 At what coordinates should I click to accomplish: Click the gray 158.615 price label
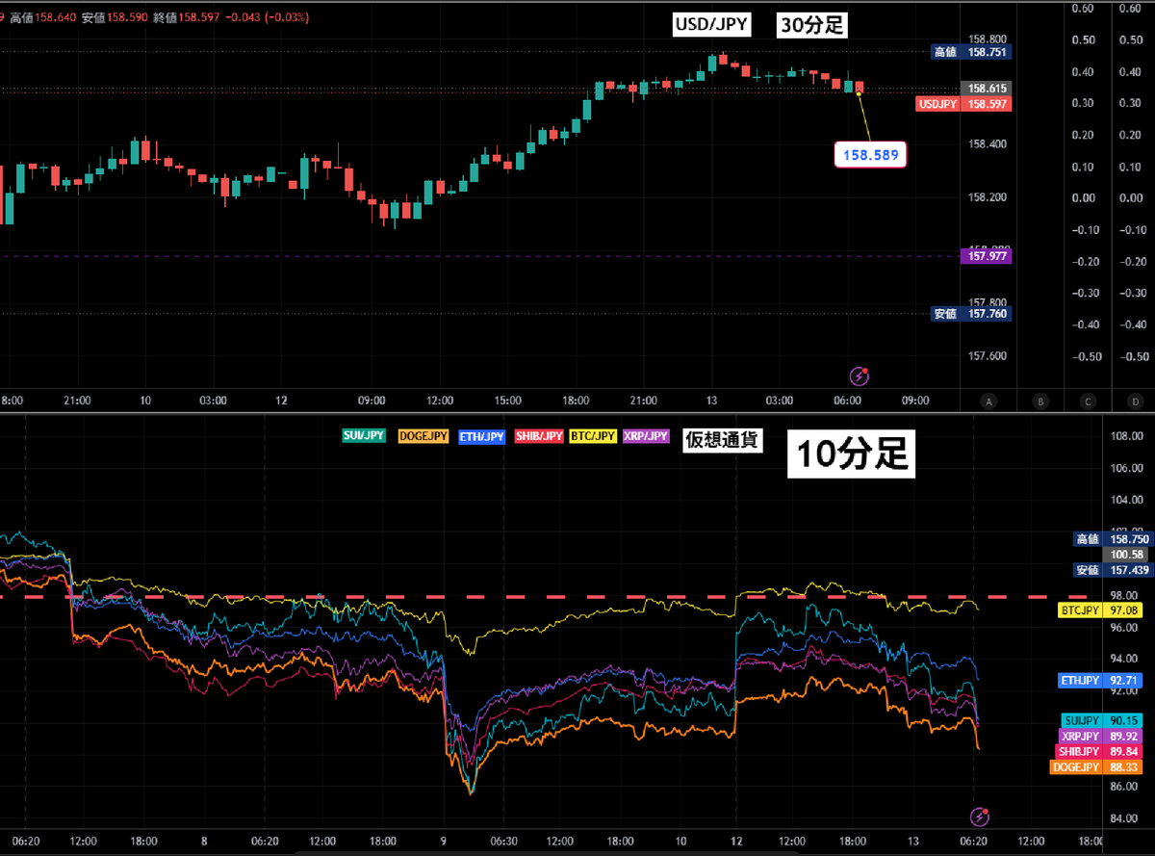[x=988, y=88]
